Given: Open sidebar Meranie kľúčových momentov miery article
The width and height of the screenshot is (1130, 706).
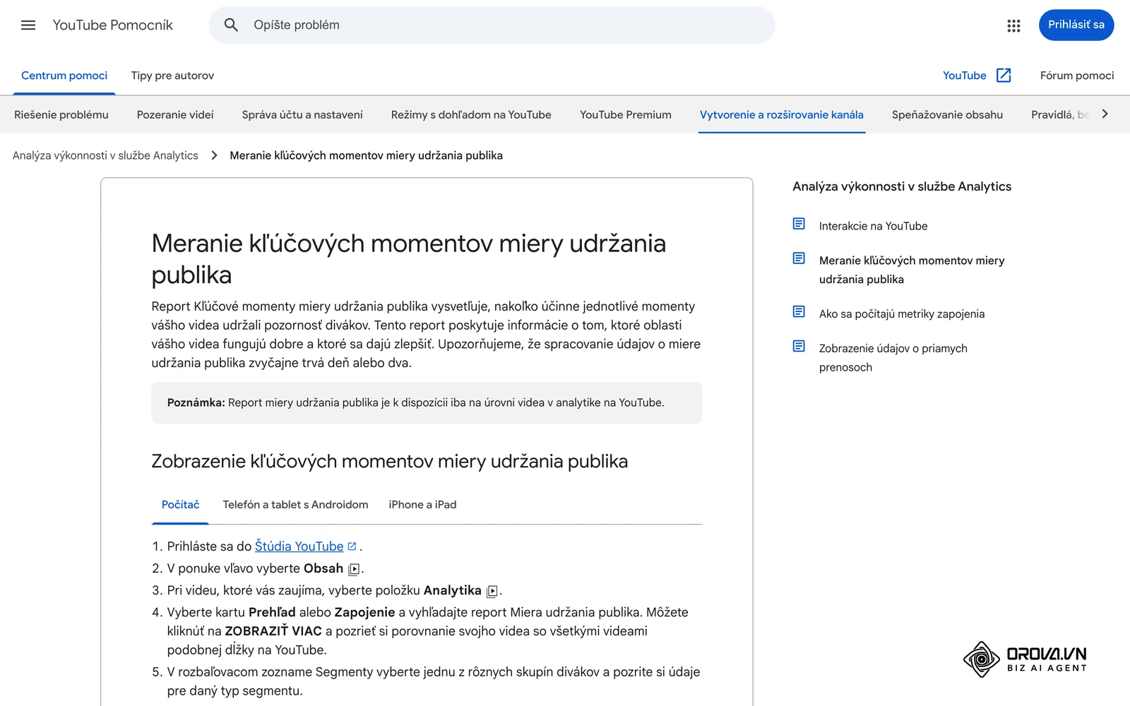Looking at the screenshot, I should (x=912, y=270).
